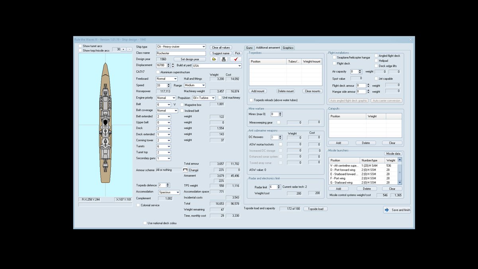
Task: Enable Minesweeping gear checkbox
Action: (x=279, y=122)
